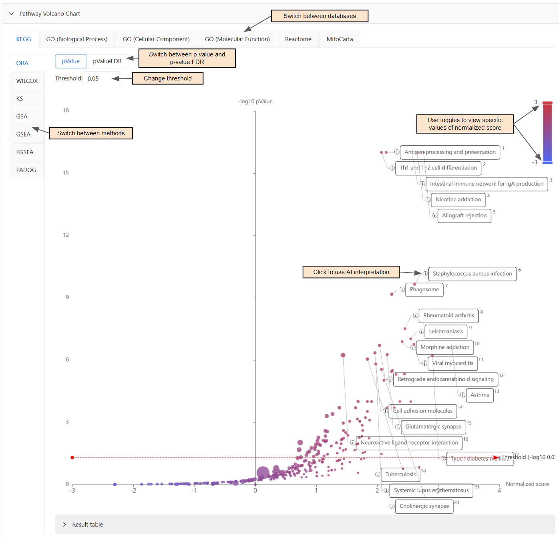Expand the Result table section
This screenshot has width=559, height=537.
pyautogui.click(x=64, y=525)
